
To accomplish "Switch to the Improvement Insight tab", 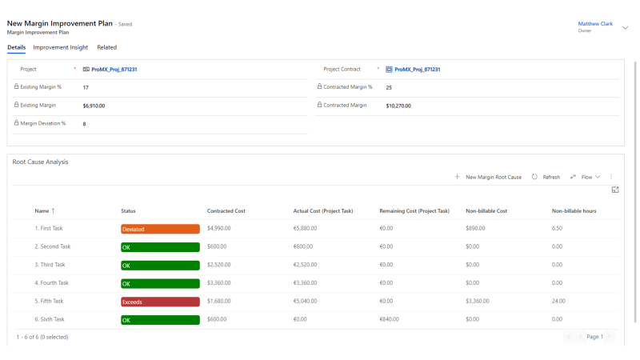I will pyautogui.click(x=61, y=48).
